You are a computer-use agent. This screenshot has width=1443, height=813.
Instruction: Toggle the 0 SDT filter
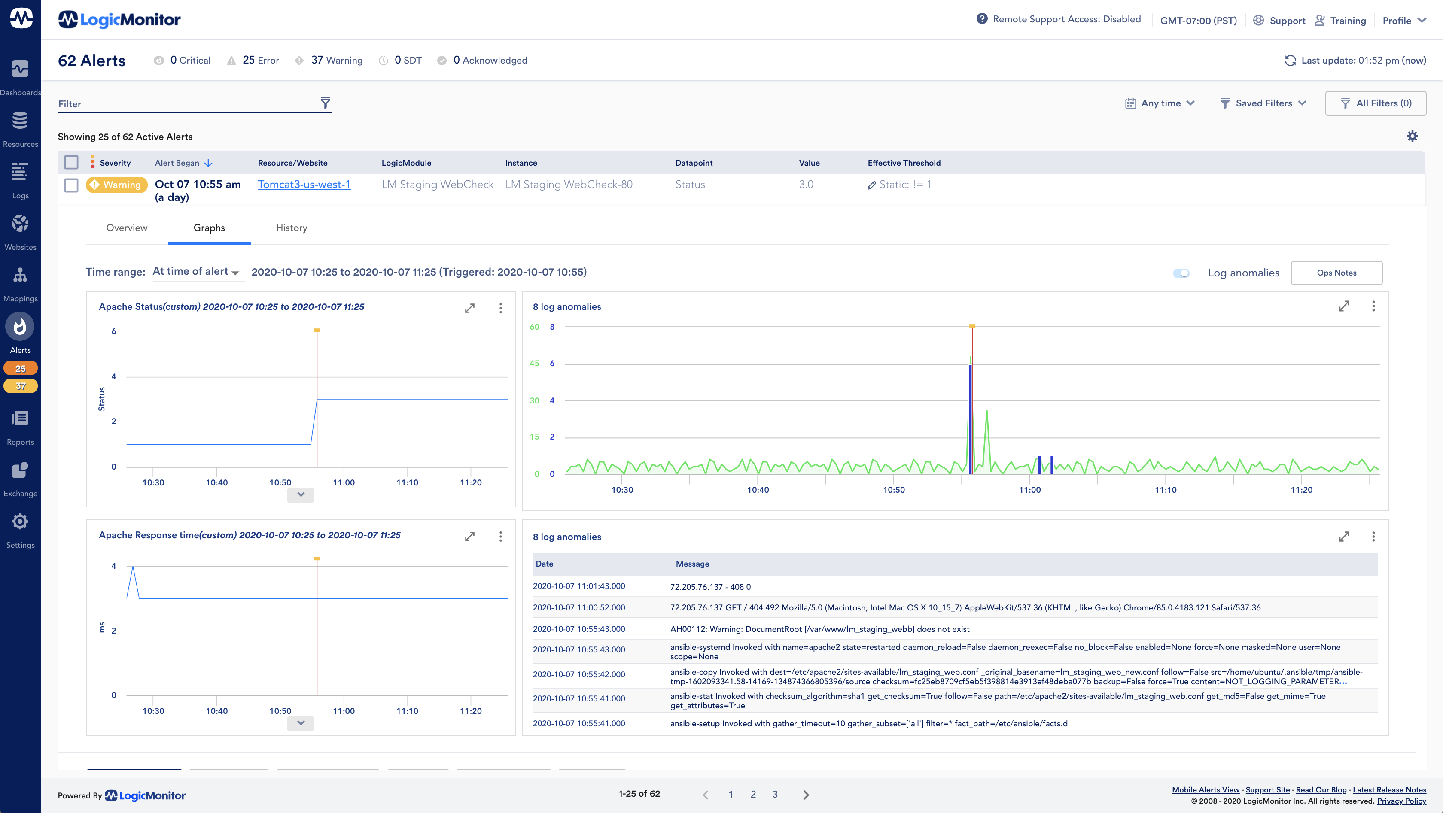400,61
